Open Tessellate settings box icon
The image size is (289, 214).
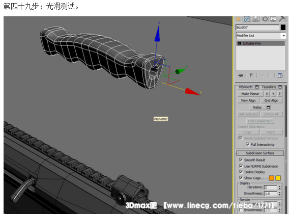280,87
